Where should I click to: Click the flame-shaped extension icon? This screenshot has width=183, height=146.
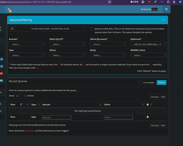174,2
